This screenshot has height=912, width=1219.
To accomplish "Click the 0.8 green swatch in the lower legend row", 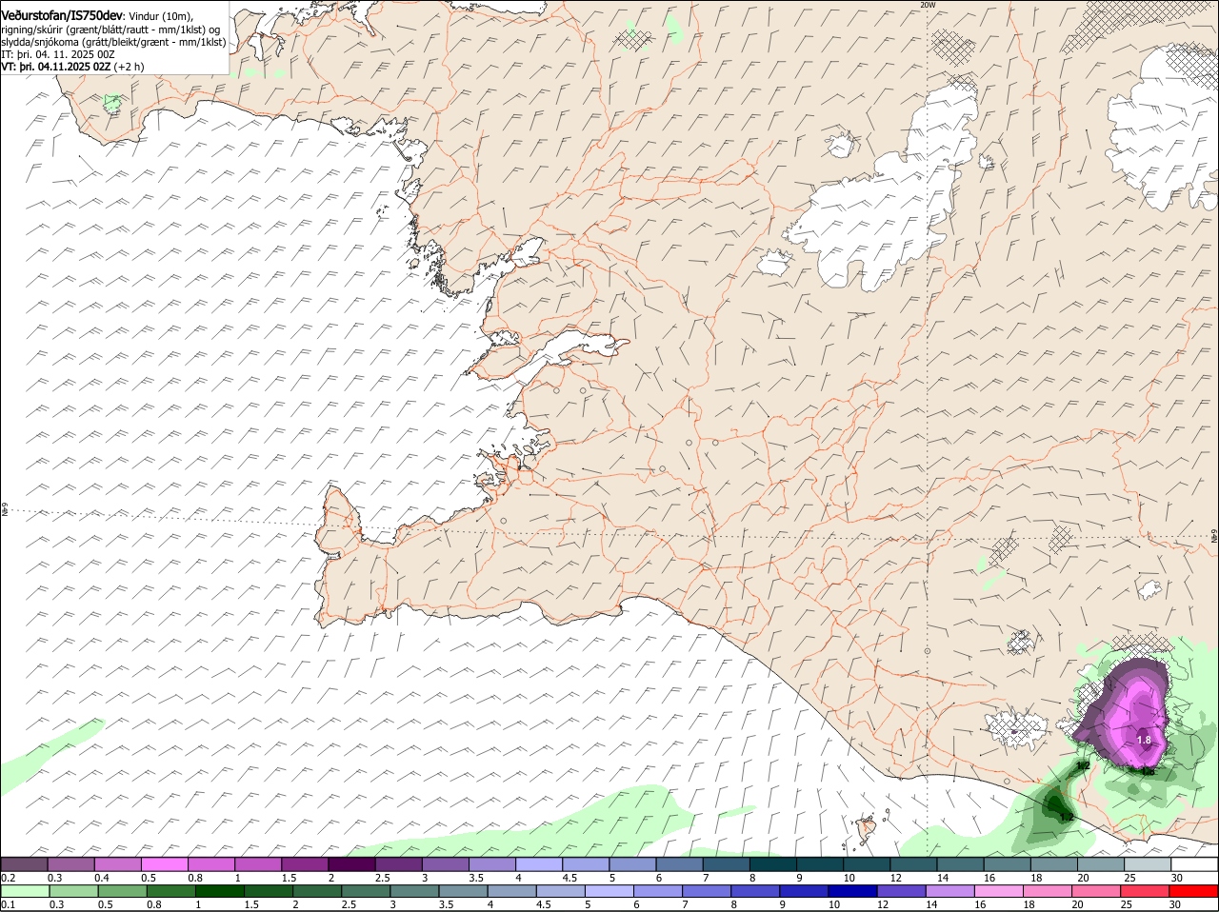I will [170, 891].
